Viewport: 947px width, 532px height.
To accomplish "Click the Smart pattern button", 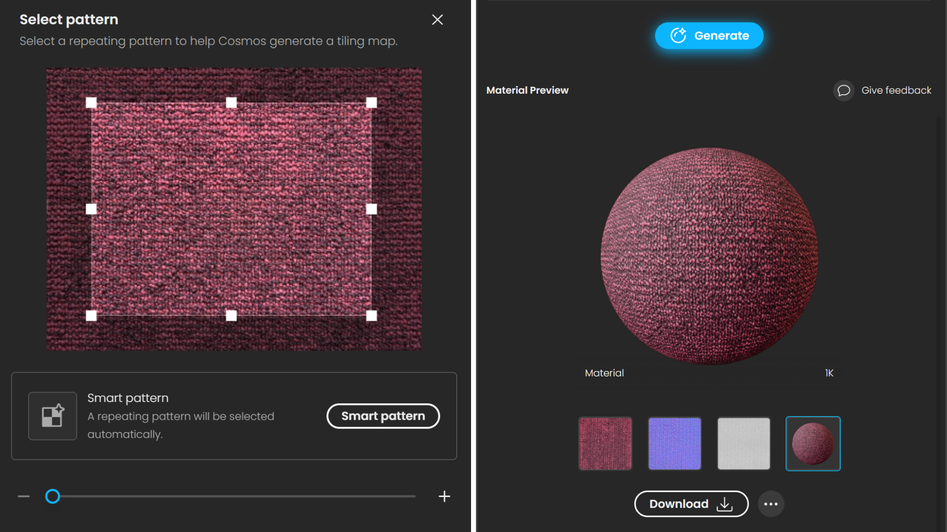I will pyautogui.click(x=383, y=416).
